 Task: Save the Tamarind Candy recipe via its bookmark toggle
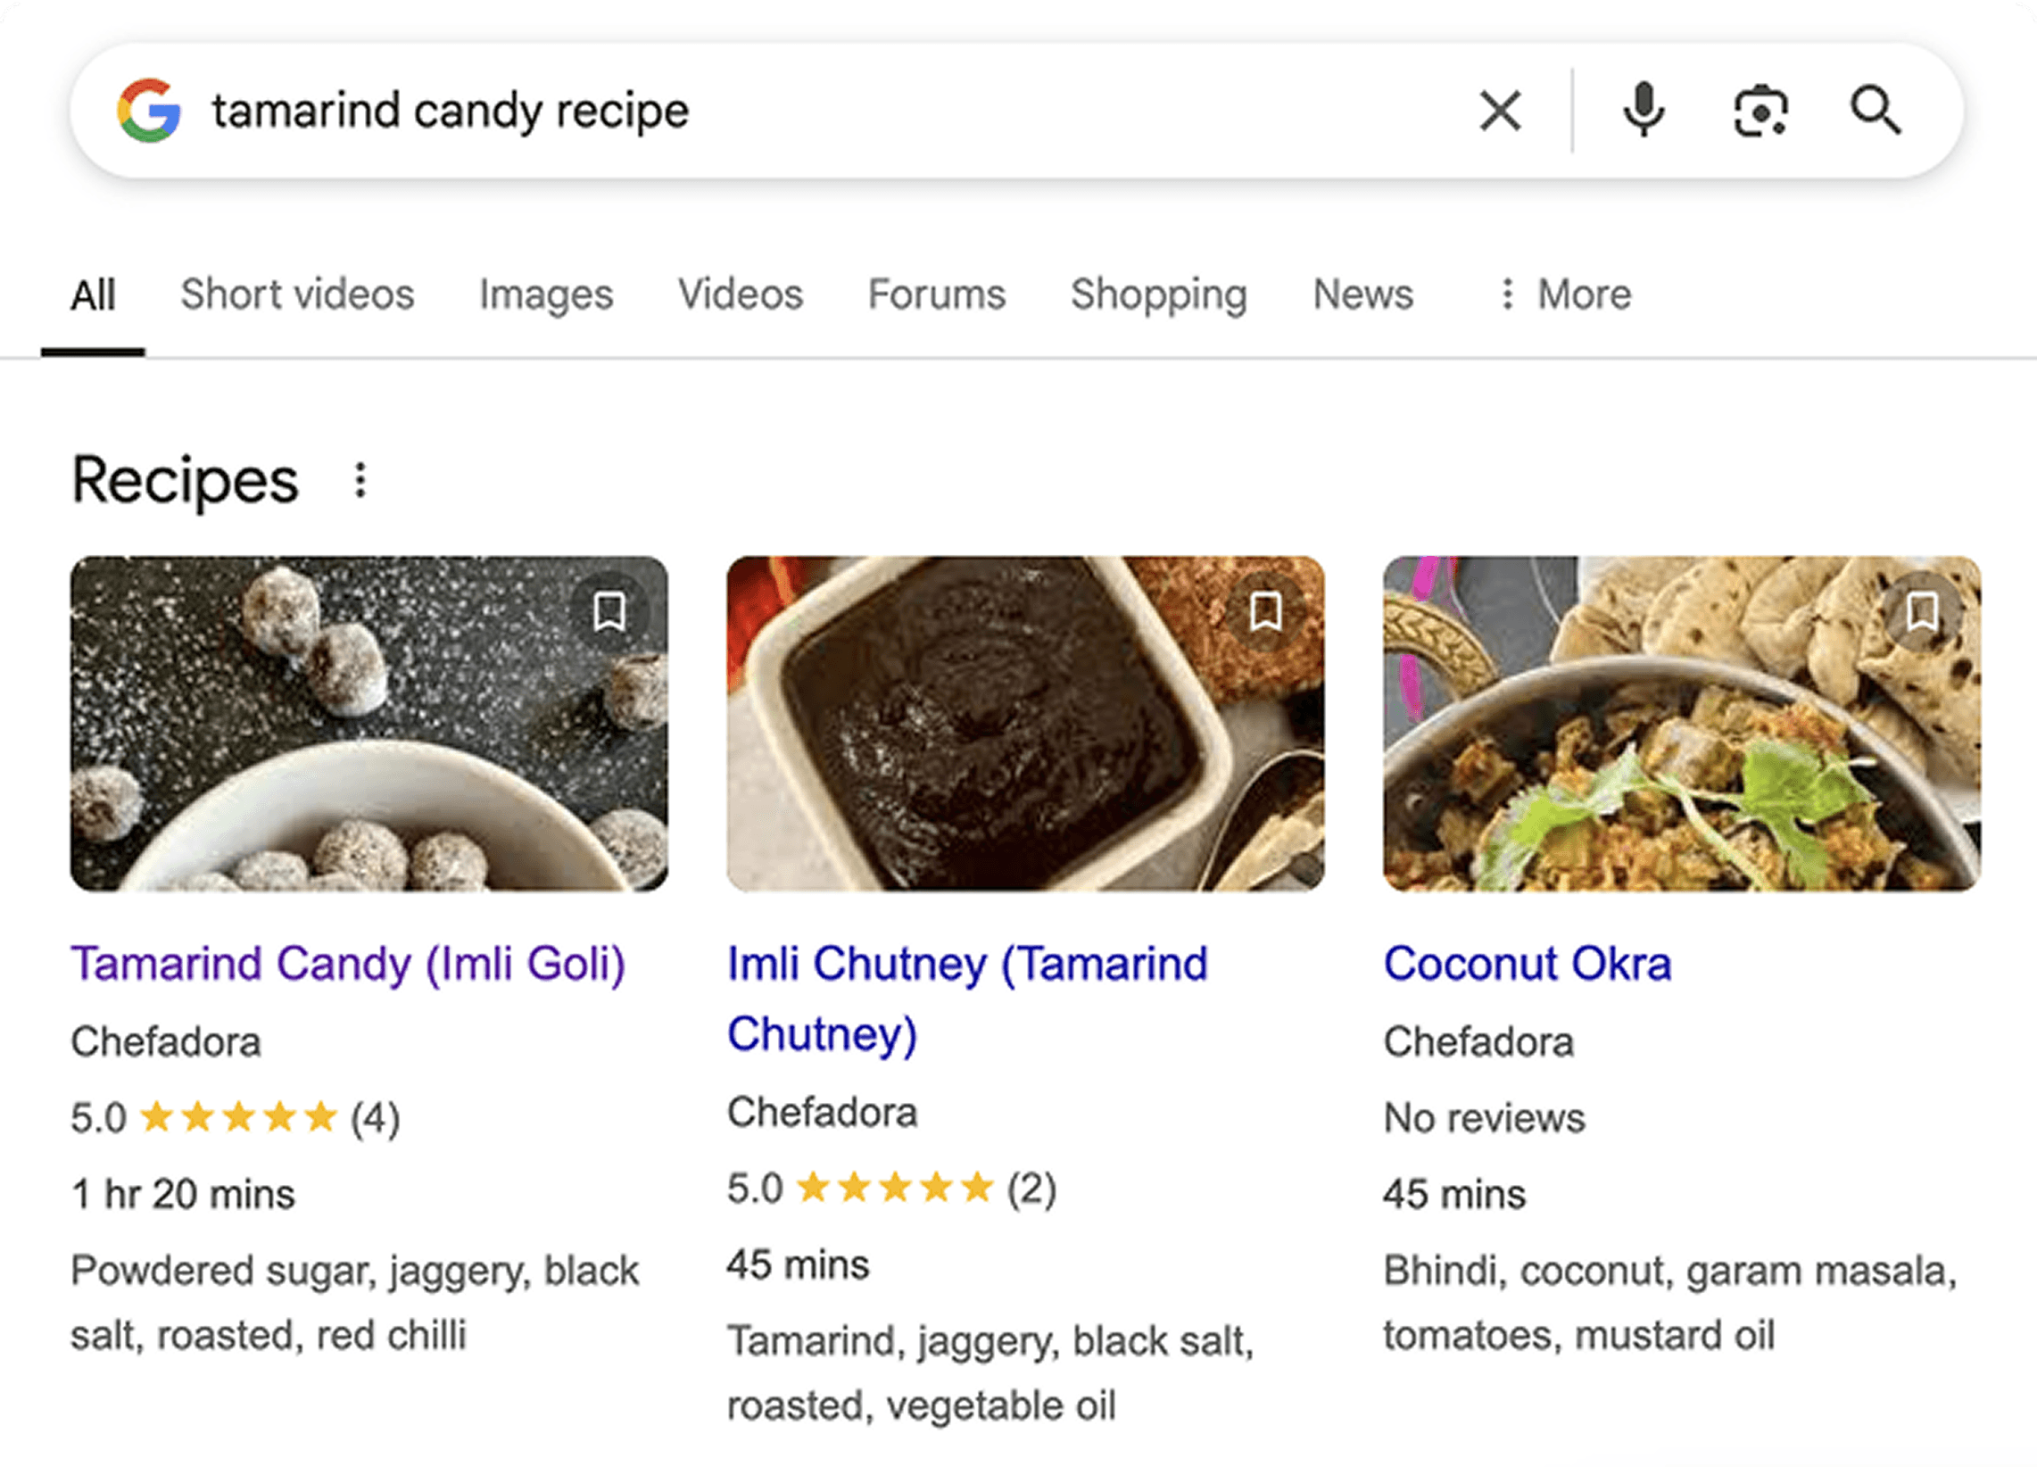[609, 613]
